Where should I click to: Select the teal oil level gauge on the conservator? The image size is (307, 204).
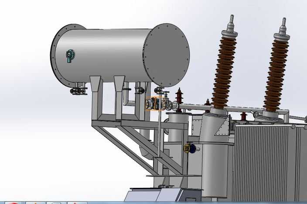point(70,56)
